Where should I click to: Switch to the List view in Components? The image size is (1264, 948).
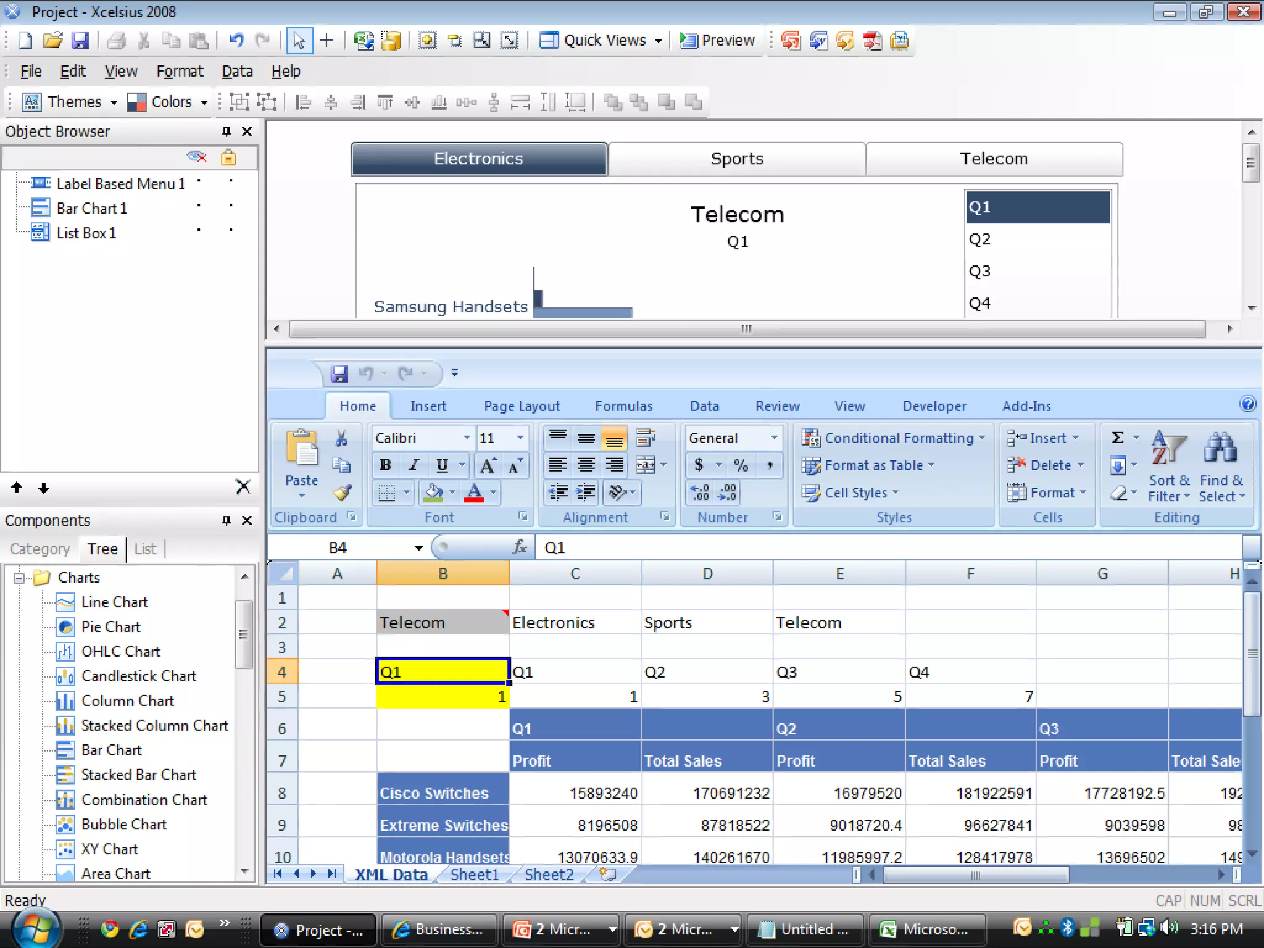[x=145, y=549]
